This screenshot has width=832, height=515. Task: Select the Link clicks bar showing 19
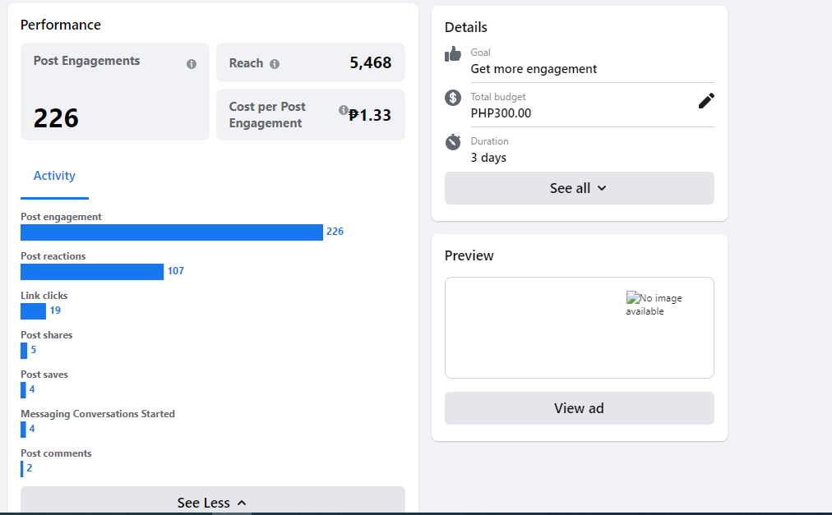33,311
